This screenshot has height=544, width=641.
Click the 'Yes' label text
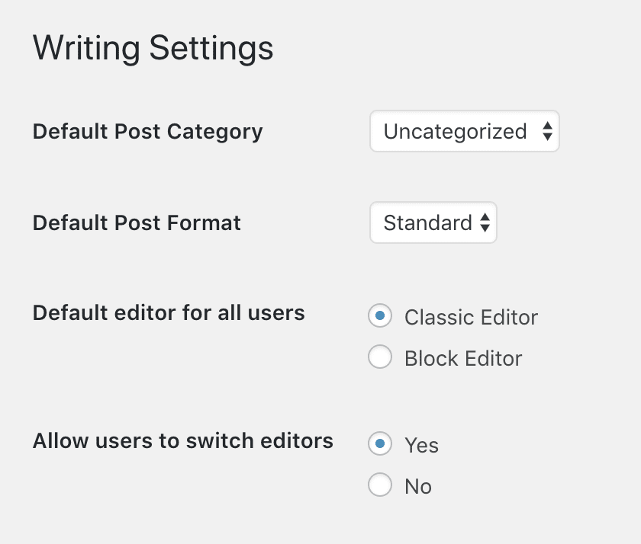421,445
